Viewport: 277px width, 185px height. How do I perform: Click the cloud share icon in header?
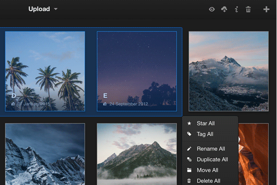[x=224, y=9]
